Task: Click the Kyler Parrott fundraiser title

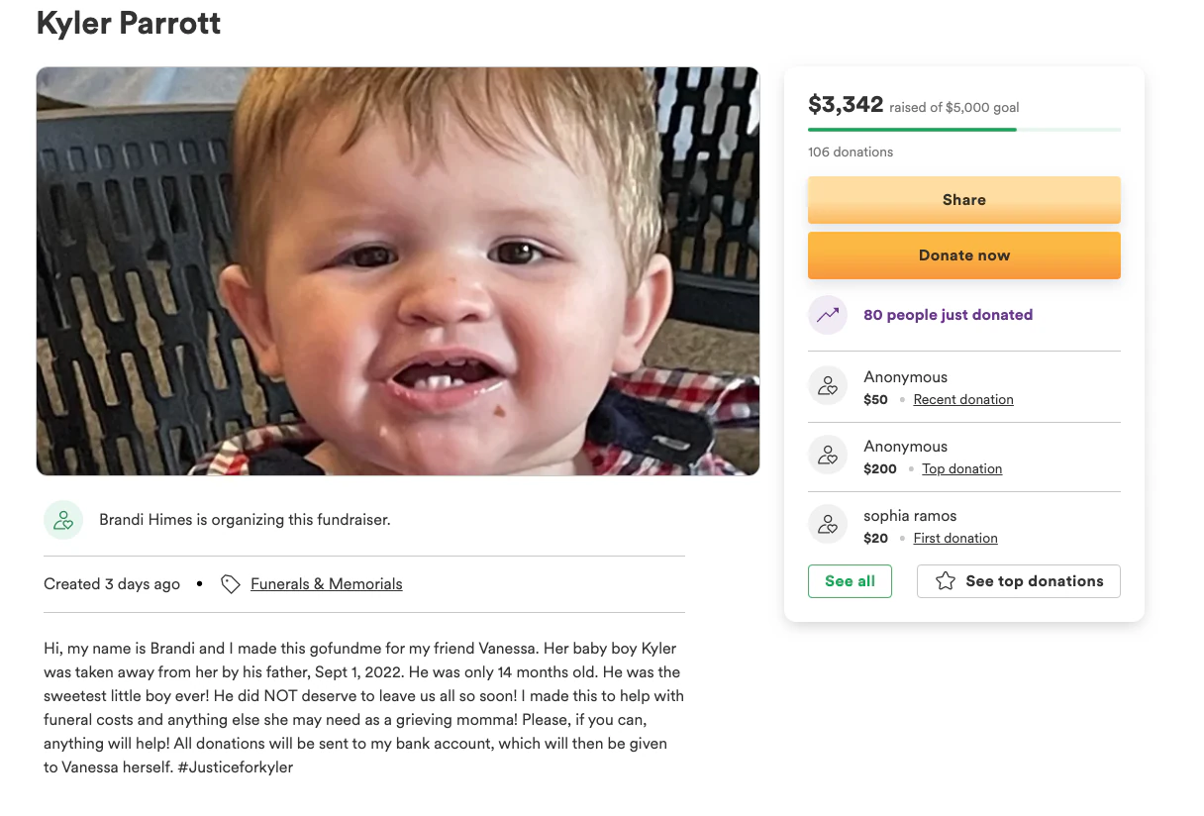Action: pyautogui.click(x=129, y=23)
